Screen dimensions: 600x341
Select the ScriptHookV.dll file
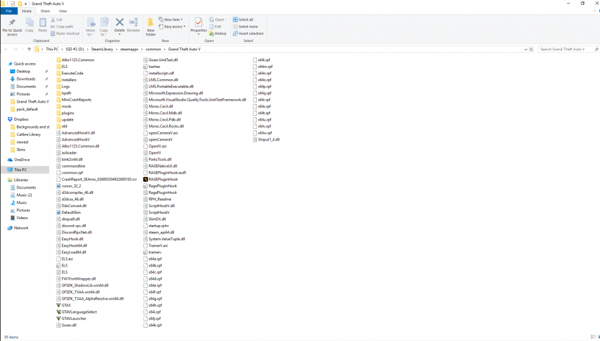[x=159, y=206]
